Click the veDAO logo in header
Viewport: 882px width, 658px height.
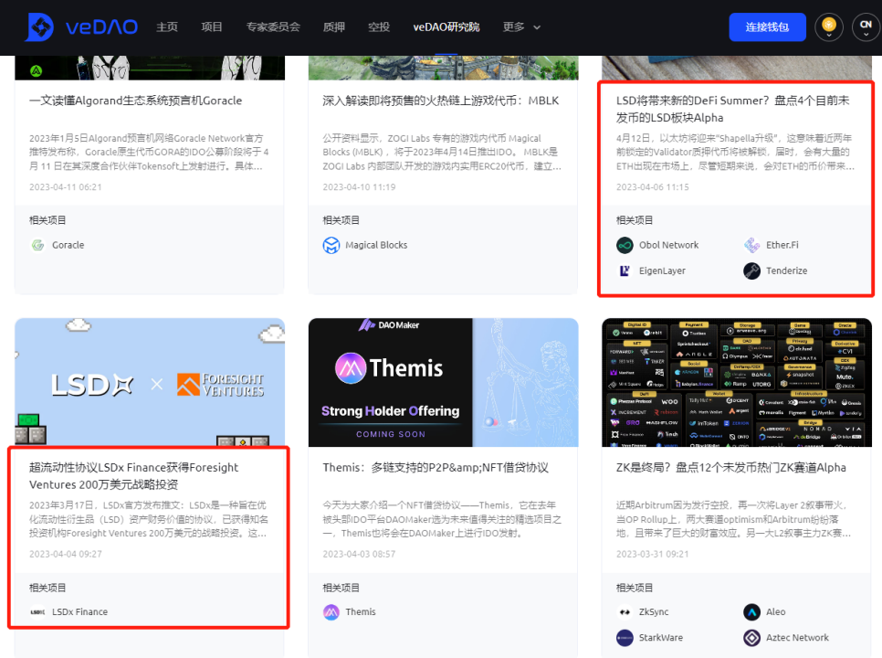pyautogui.click(x=81, y=27)
